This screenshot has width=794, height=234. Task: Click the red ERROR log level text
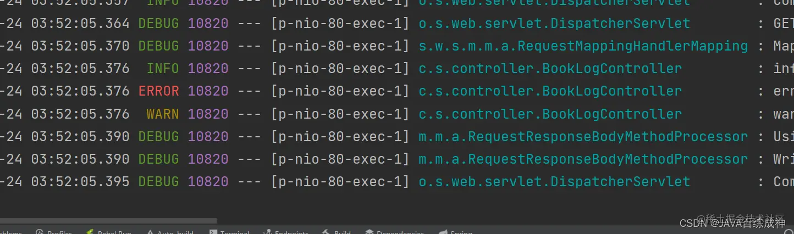[x=159, y=91]
